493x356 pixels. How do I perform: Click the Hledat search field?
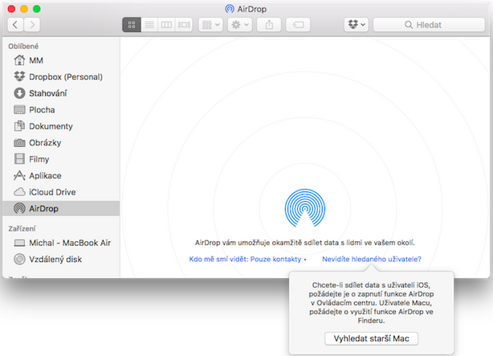430,25
